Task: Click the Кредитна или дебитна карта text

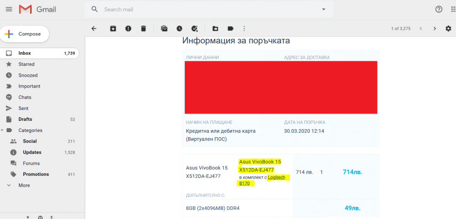Action: [221, 131]
